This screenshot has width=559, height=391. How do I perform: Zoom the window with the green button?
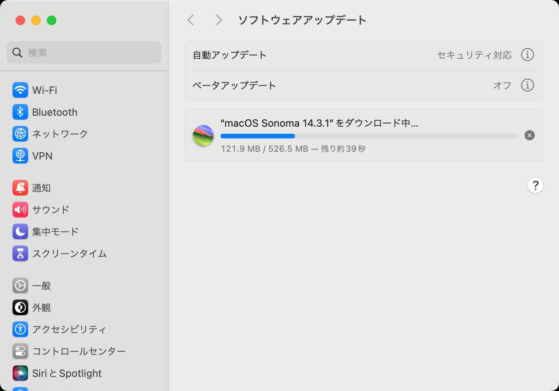pyautogui.click(x=52, y=20)
